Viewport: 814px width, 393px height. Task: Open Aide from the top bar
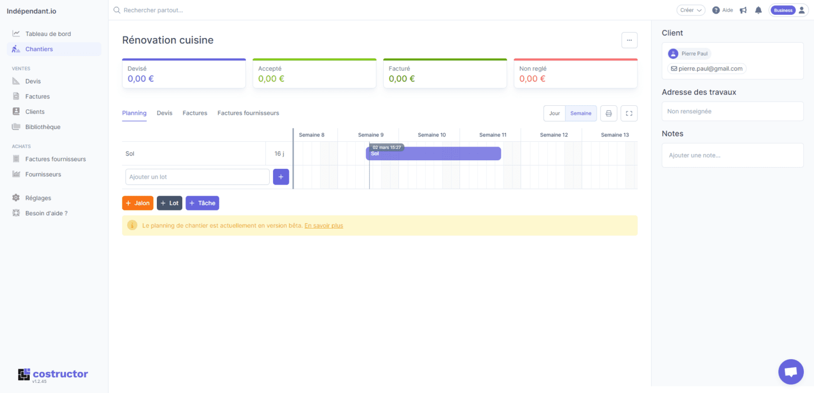722,10
